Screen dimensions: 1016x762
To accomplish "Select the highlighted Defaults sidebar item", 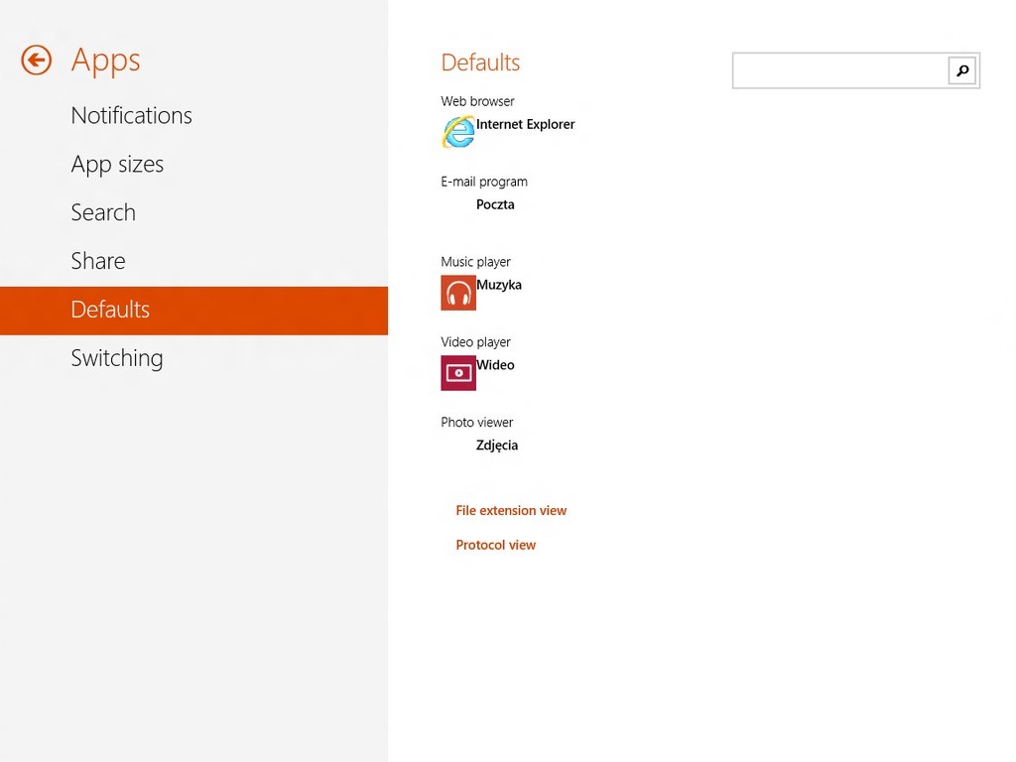I will [x=110, y=310].
